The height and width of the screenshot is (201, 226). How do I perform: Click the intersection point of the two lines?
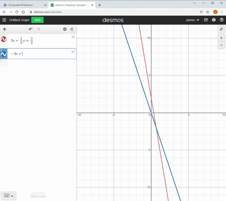coord(156,128)
